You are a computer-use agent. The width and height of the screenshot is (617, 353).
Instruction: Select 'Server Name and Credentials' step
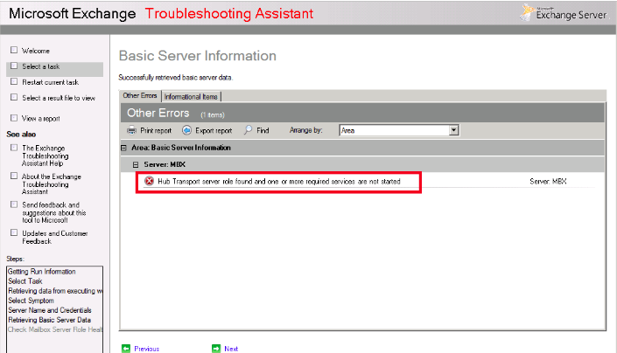pyautogui.click(x=50, y=310)
